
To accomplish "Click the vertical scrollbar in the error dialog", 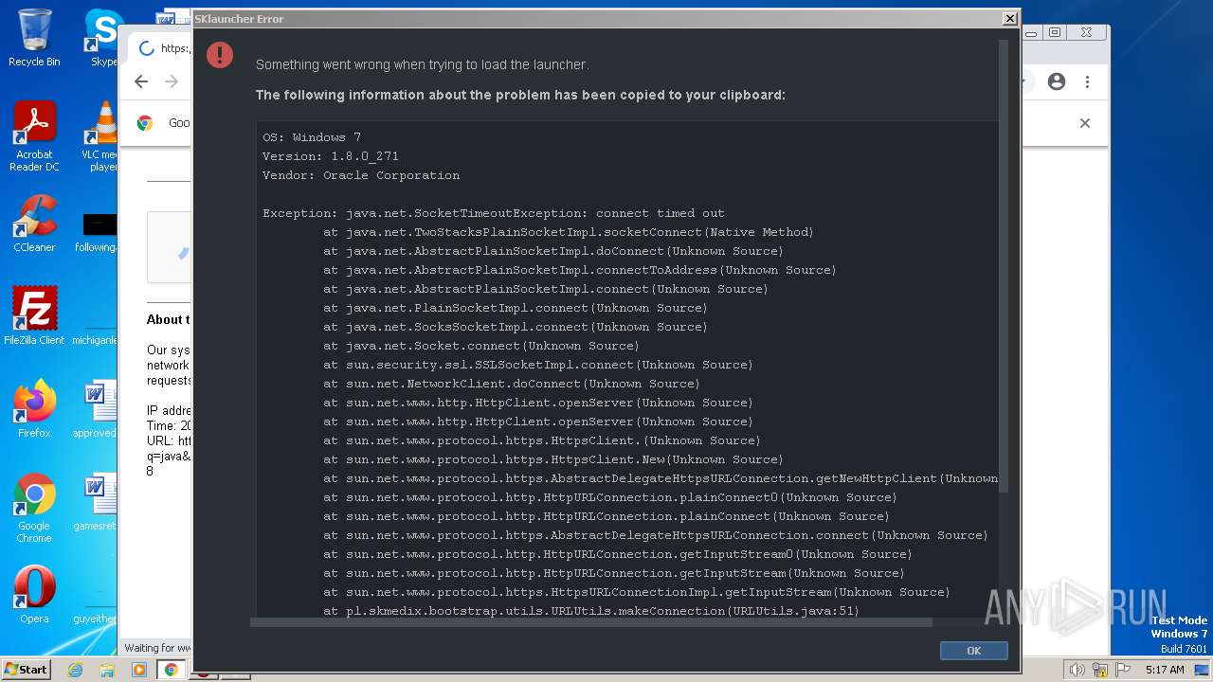I will pyautogui.click(x=1004, y=265).
